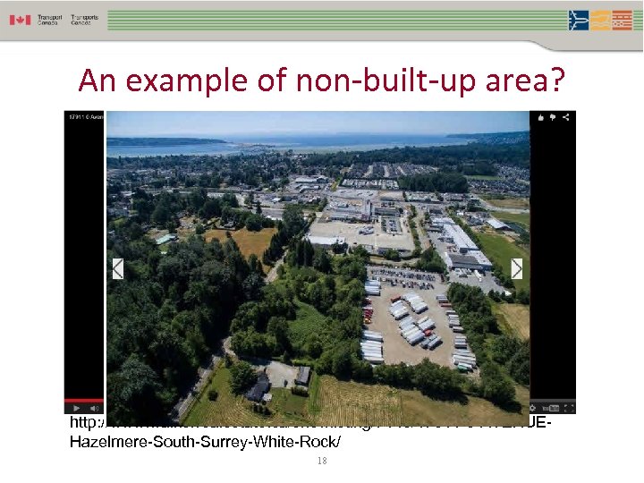Click the video title text at top-left of player
The image size is (644, 483).
click(86, 117)
